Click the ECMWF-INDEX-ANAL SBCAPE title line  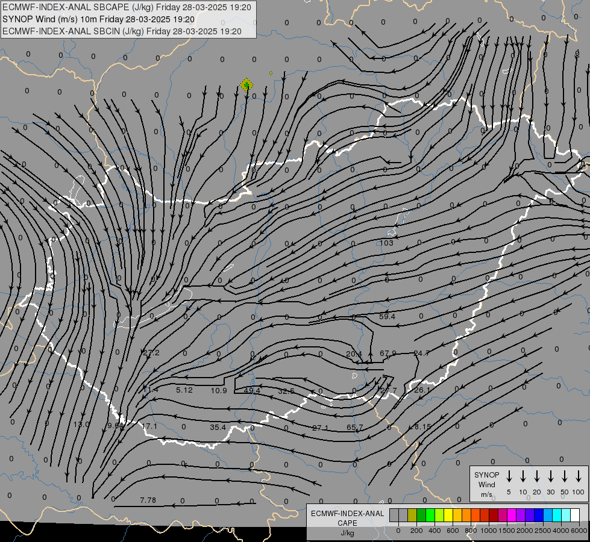(127, 7)
